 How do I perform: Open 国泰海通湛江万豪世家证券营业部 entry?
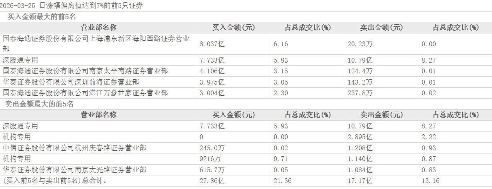[85, 93]
